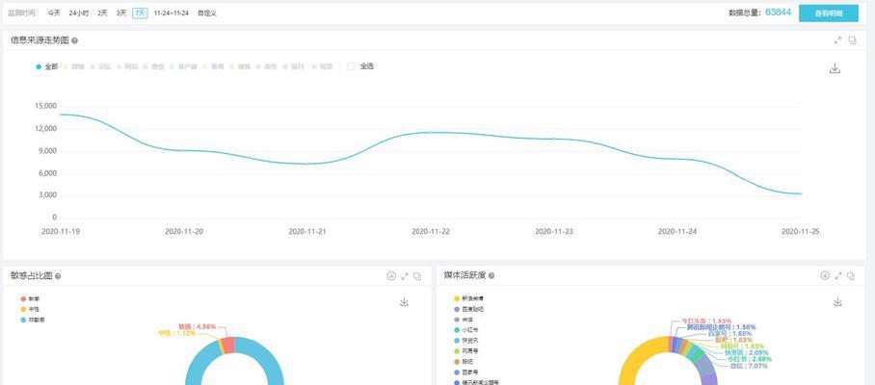Click the 查看明细 button
The width and height of the screenshot is (875, 385).
coord(829,13)
